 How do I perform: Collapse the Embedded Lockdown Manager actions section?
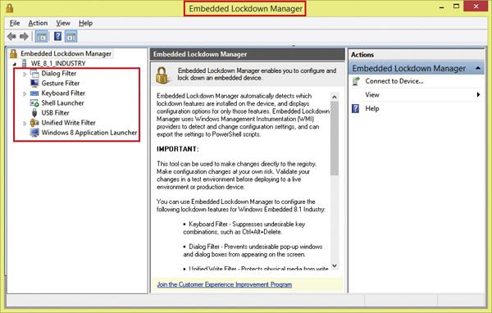click(x=477, y=68)
